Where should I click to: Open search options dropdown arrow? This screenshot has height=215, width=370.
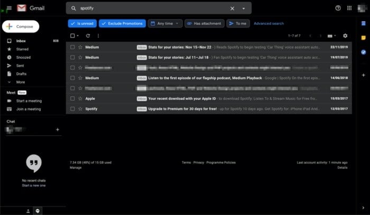pos(244,8)
